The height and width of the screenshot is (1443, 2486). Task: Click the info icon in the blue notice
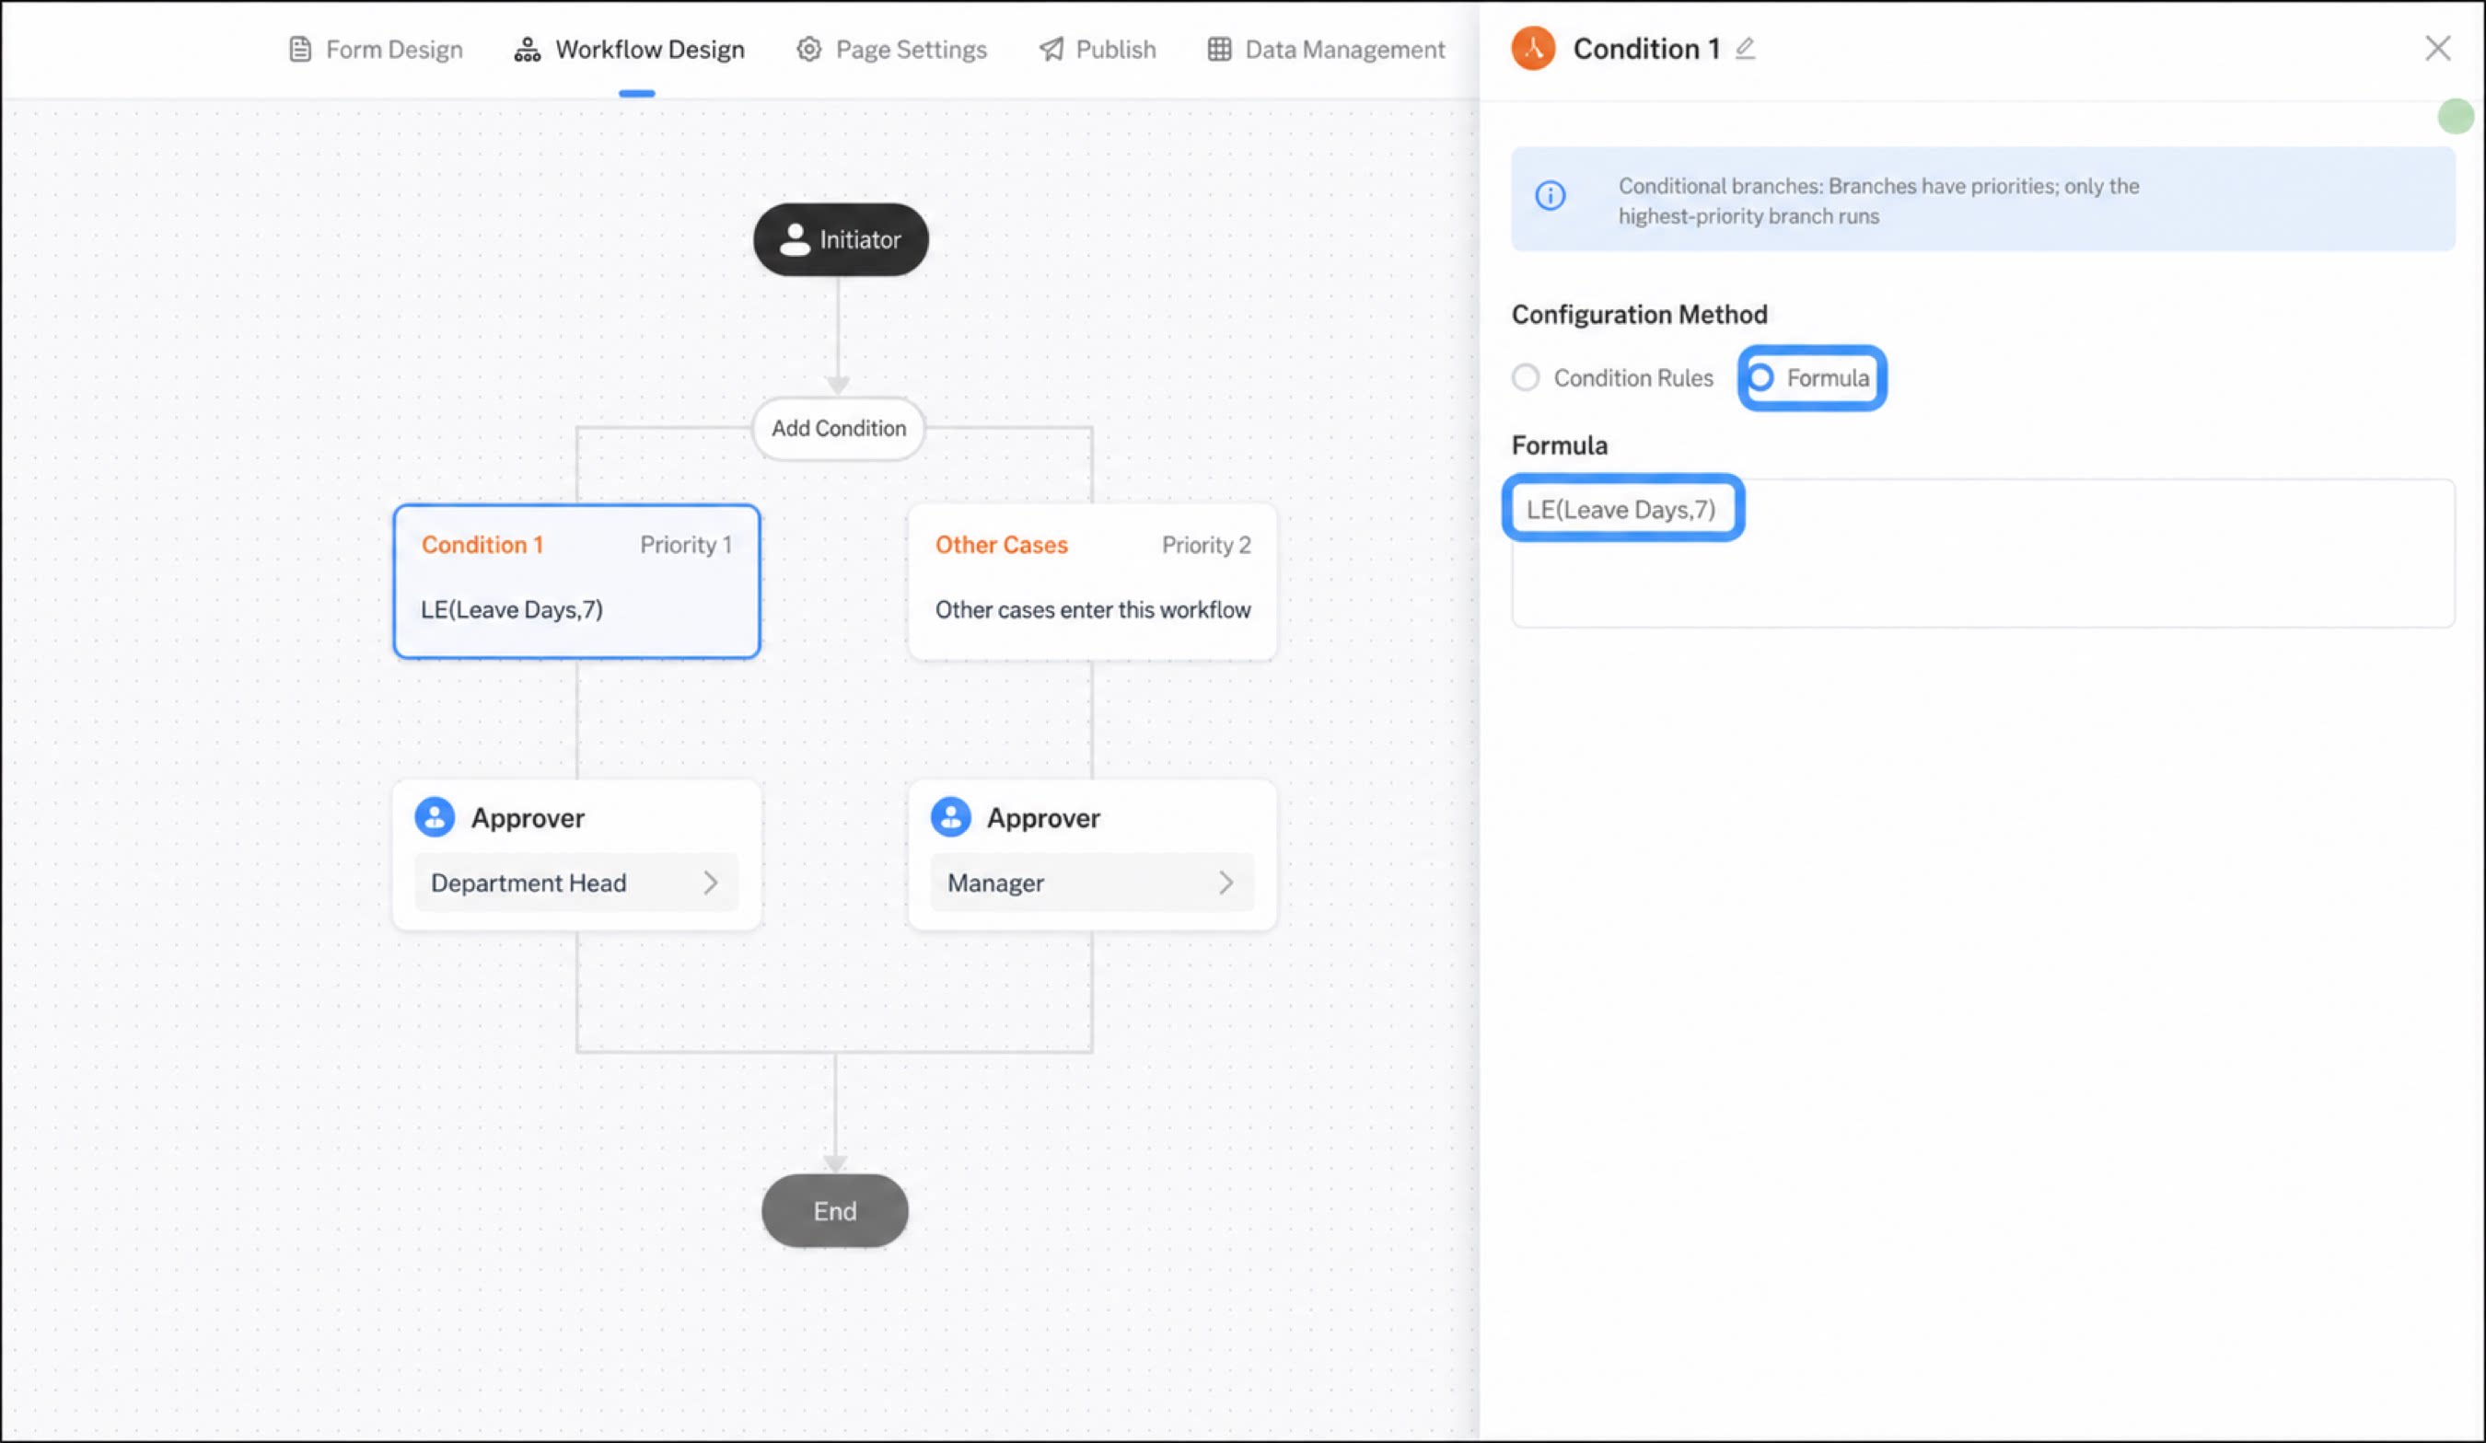(1550, 195)
